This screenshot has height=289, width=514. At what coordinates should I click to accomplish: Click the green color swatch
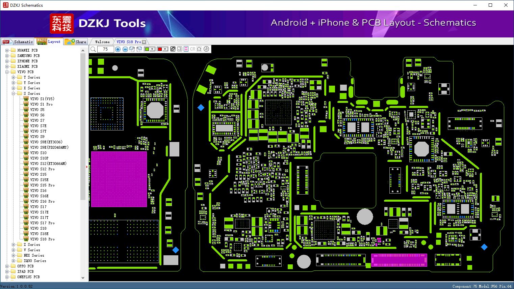pos(147,49)
